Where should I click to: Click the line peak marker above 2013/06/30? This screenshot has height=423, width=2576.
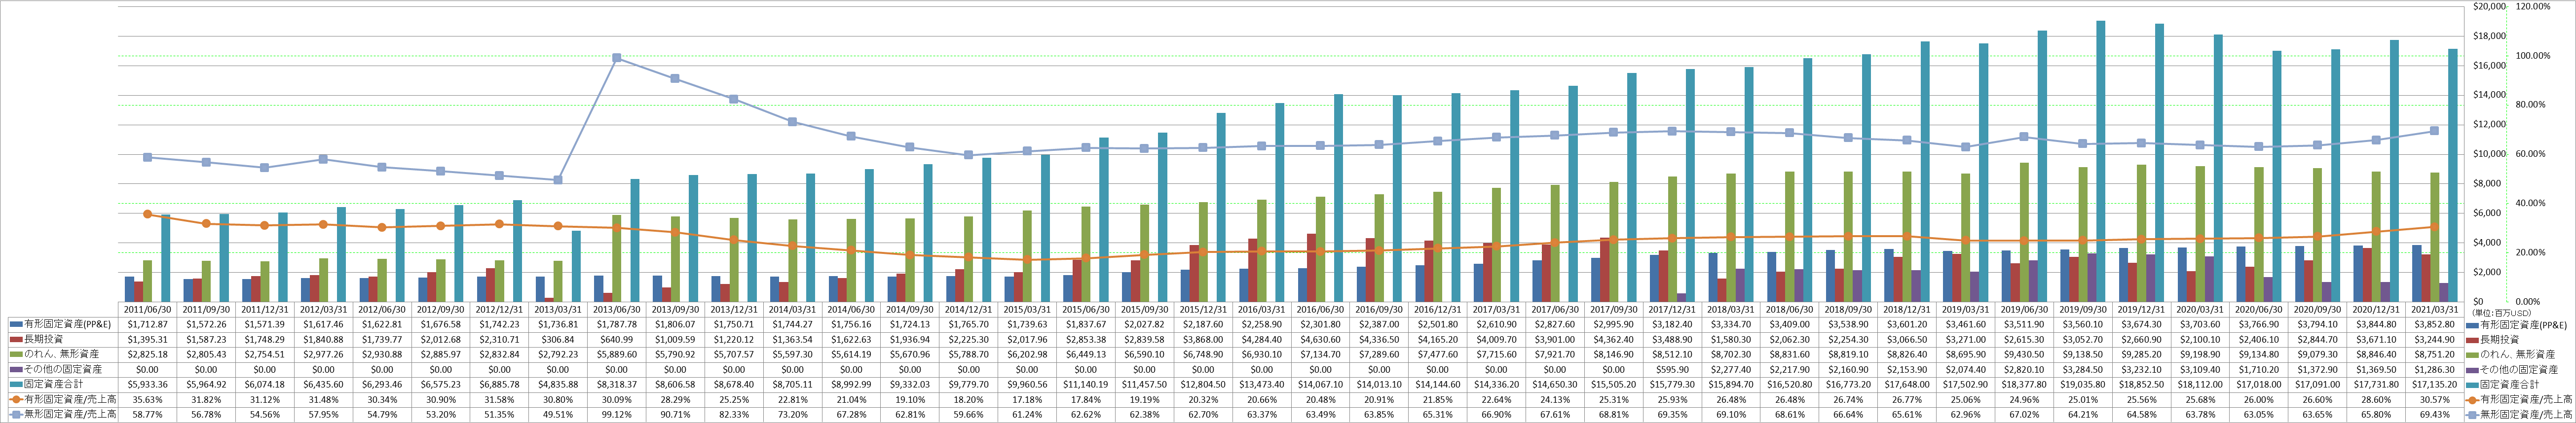[617, 58]
